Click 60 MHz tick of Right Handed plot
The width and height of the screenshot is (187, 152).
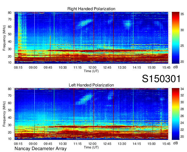pos(10,27)
